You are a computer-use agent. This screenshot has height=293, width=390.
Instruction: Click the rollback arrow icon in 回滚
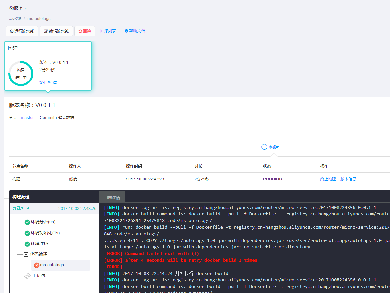80,31
